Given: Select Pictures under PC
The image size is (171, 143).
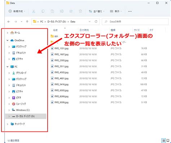Looking at the screenshot, I should click(x=19, y=92).
